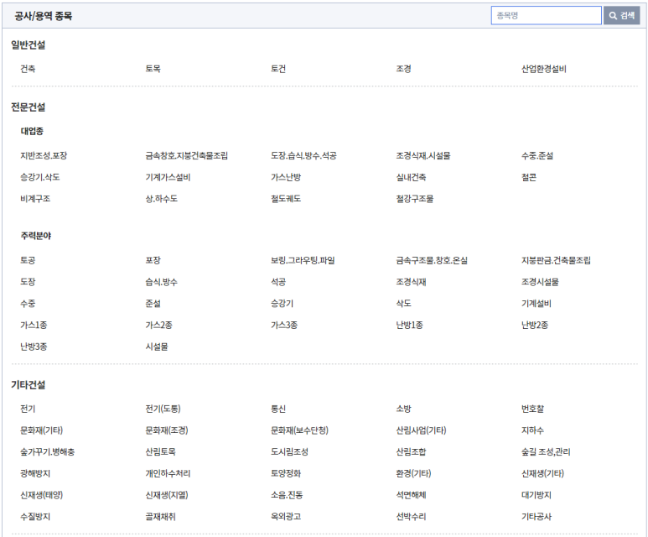
Task: Choose 상.하수도
Action: pyautogui.click(x=161, y=199)
